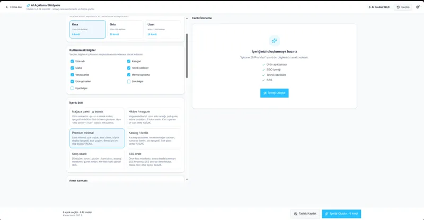424x220 pixels.
Task: Click the '6 kredi' price under Kısa
Action: tap(76, 34)
